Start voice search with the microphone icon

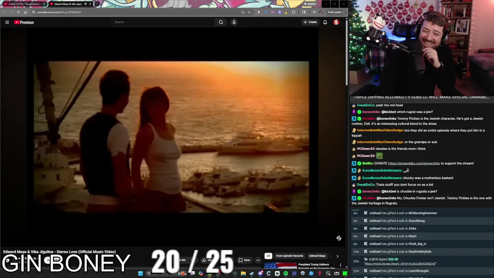tap(234, 22)
